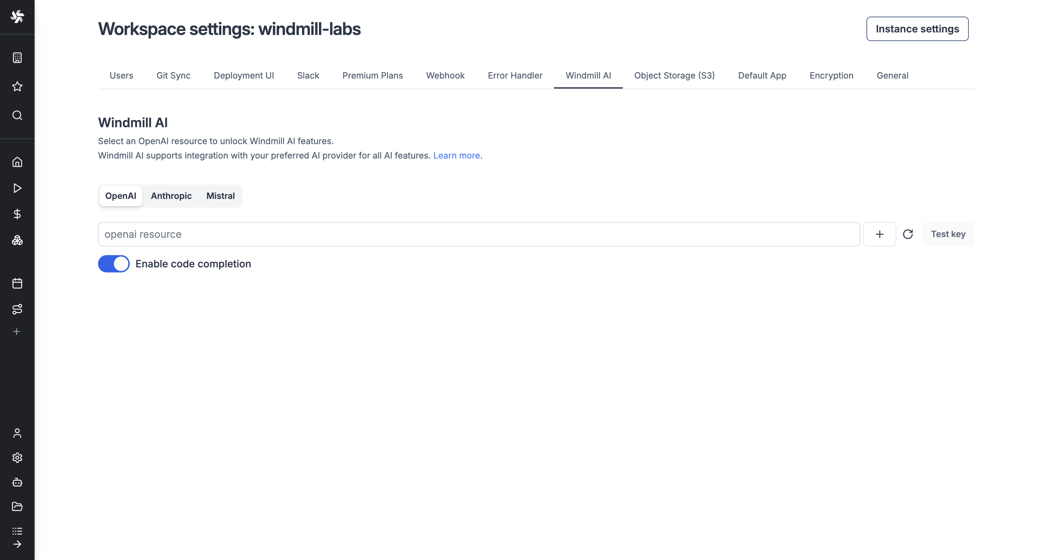The height and width of the screenshot is (560, 1038).
Task: Open Variables dollar icon in sidebar
Action: pos(17,214)
